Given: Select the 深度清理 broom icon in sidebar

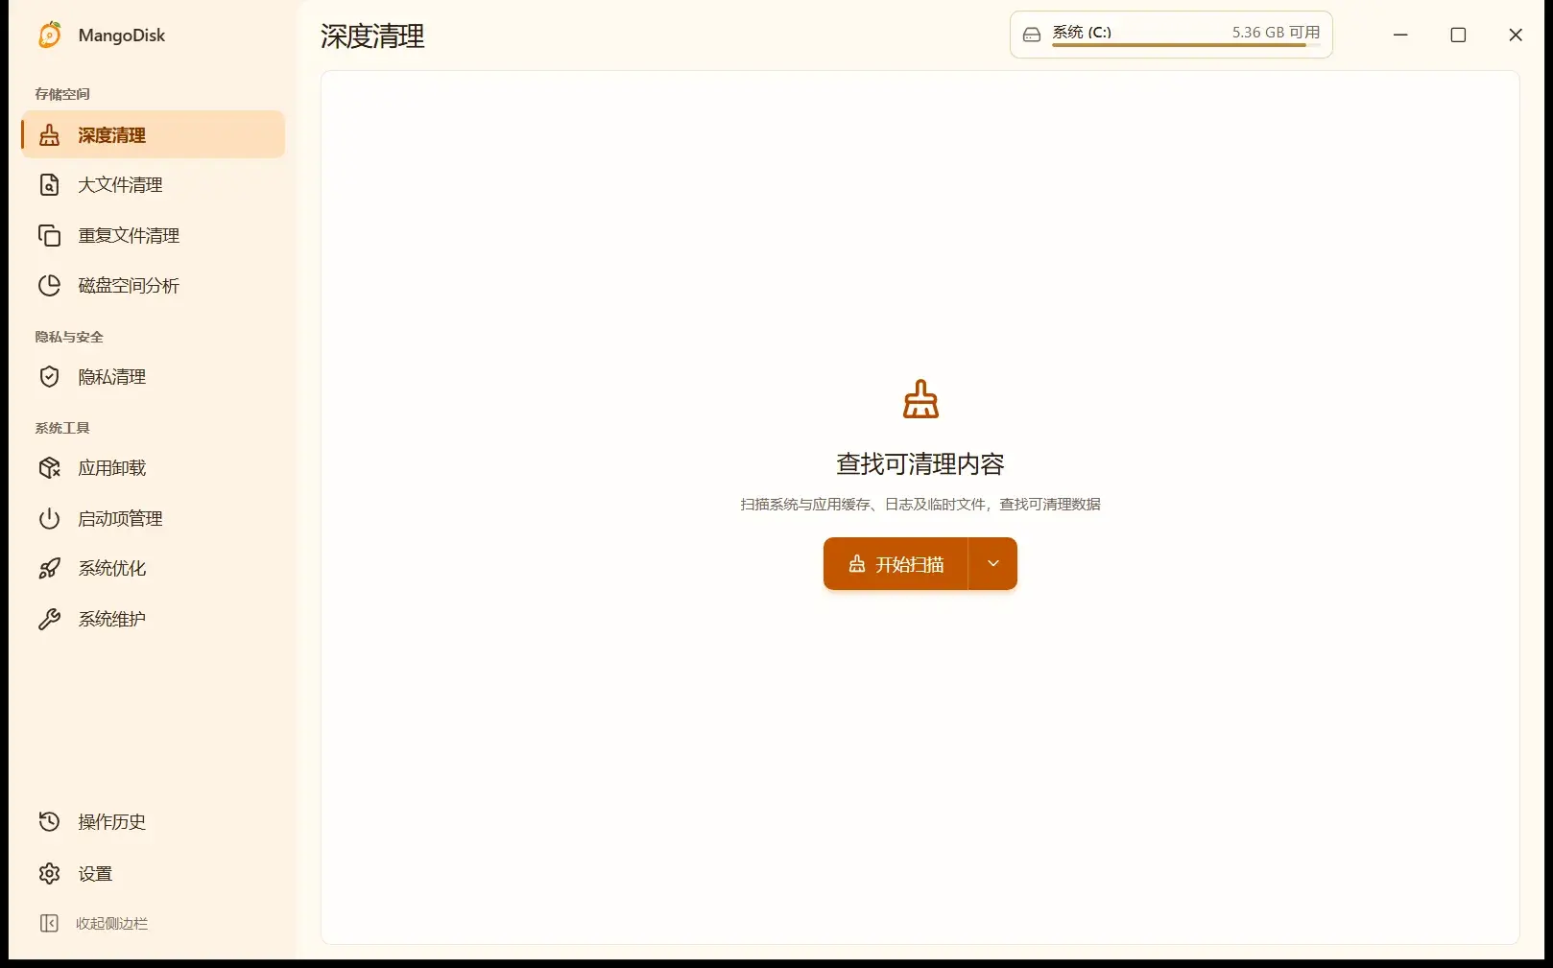Looking at the screenshot, I should tap(49, 135).
